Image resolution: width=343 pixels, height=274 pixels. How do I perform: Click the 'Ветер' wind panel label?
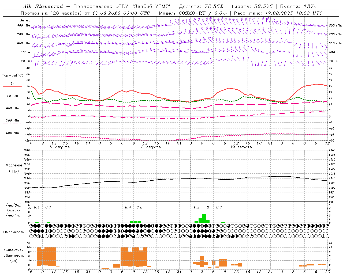(25, 20)
